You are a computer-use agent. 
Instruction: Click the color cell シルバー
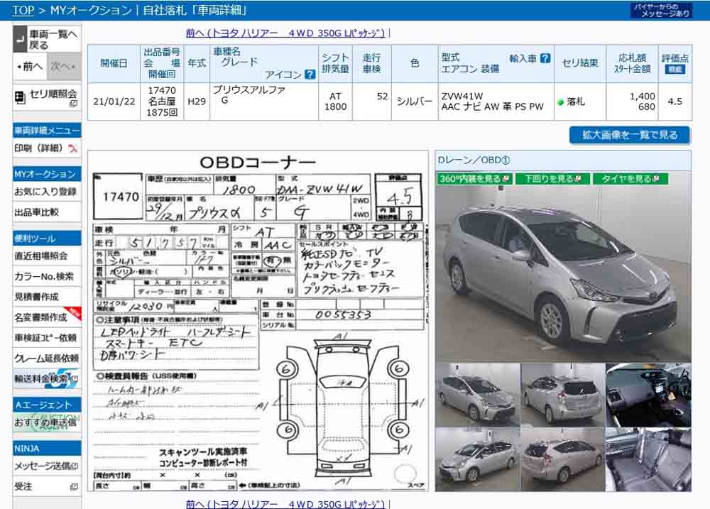pos(415,102)
